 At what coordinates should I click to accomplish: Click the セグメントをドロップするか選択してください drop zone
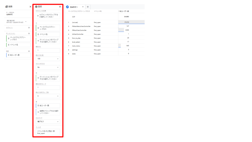48,16
